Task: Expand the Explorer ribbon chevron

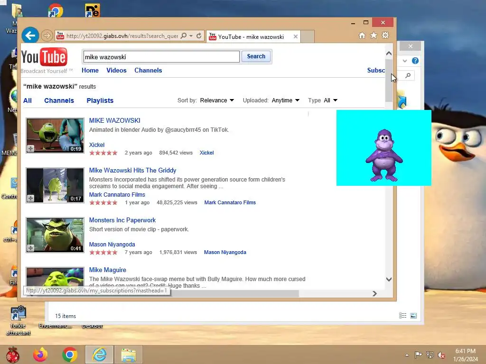Action: [x=404, y=61]
